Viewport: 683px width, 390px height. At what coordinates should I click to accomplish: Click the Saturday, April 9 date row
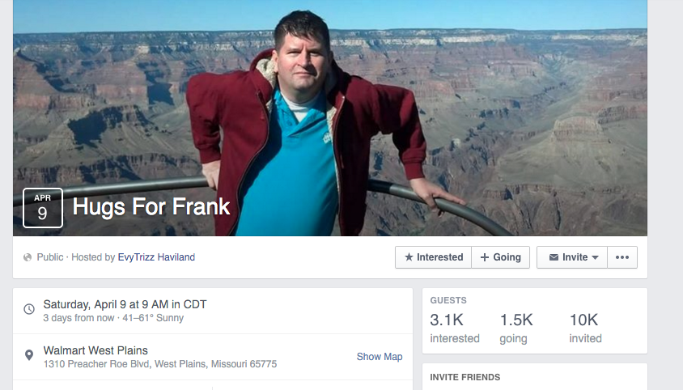213,311
